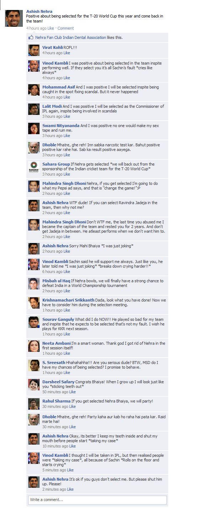The image size is (200, 511).
Task: Like the last Ashish Nehra comment
Action: click(x=70, y=489)
